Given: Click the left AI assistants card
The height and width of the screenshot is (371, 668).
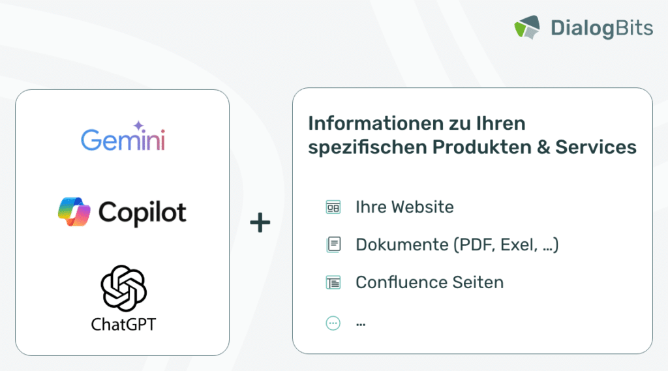Looking at the screenshot, I should tap(122, 222).
